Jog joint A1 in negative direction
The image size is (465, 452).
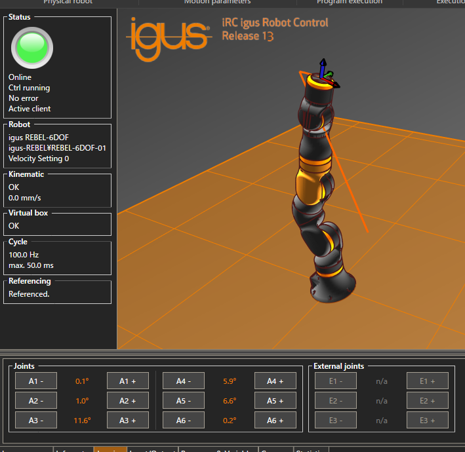coord(36,381)
